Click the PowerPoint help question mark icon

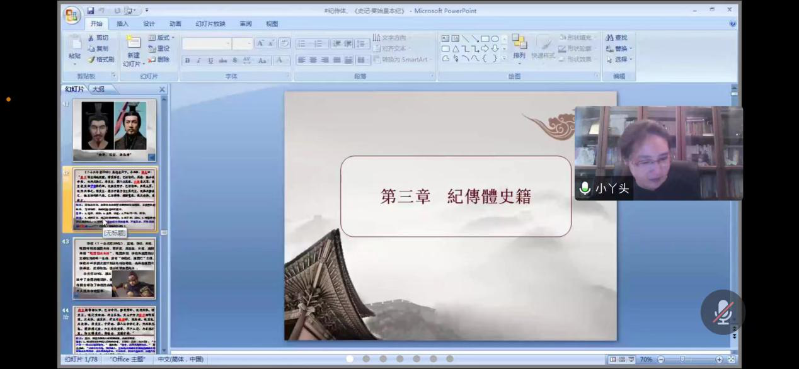732,24
